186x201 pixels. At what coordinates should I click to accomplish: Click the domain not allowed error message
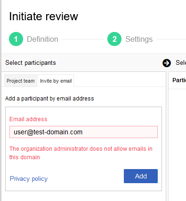click(81, 153)
